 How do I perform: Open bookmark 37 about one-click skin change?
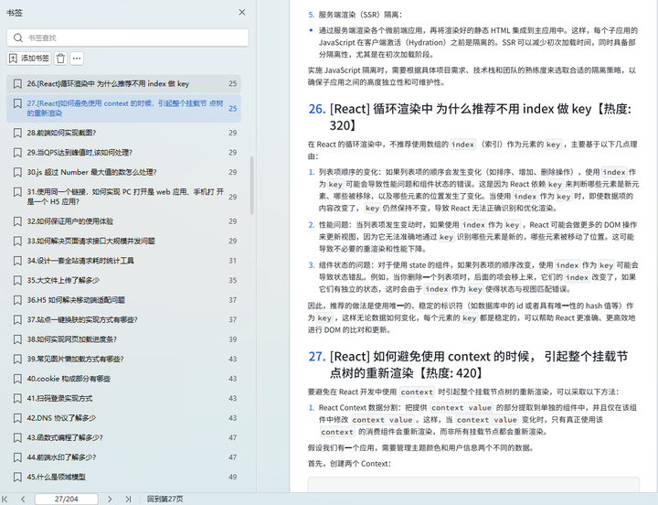pos(123,319)
